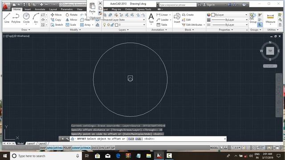Click the MODEL status bar button
Viewport: 285px width, 160px height.
[214, 148]
